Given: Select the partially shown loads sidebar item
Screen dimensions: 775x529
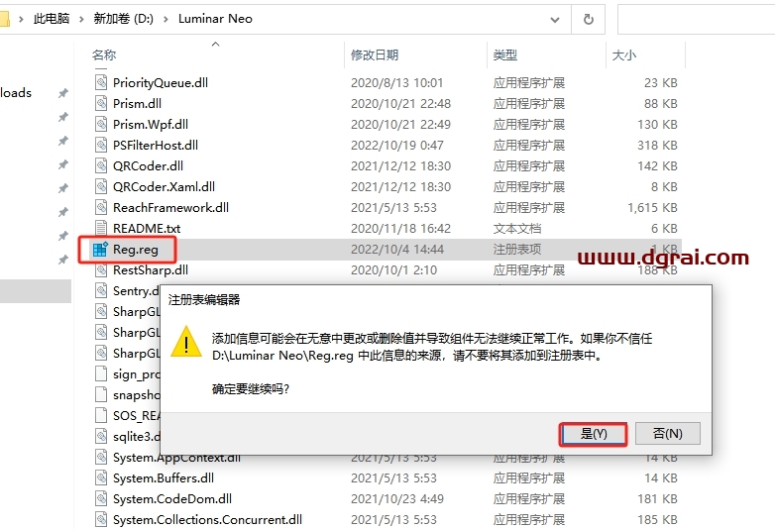Looking at the screenshot, I should click(16, 93).
